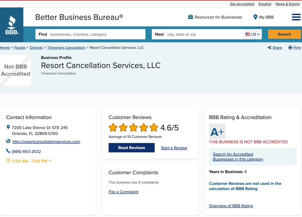This screenshot has width=302, height=217.
Task: Open Get Accredited link
Action: coord(242,4)
